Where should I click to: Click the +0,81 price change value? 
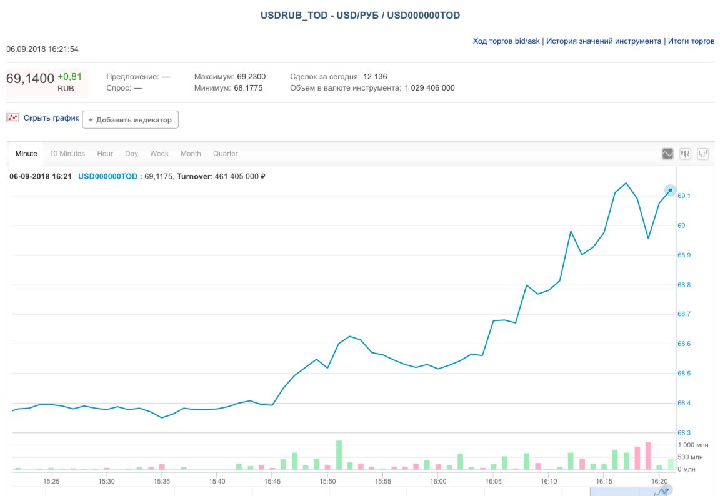[x=70, y=77]
